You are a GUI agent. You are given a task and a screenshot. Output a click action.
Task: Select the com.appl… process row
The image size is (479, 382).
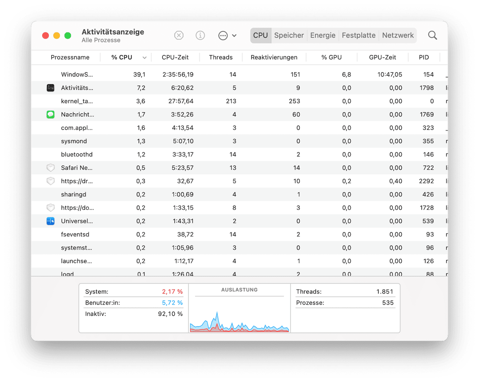239,128
